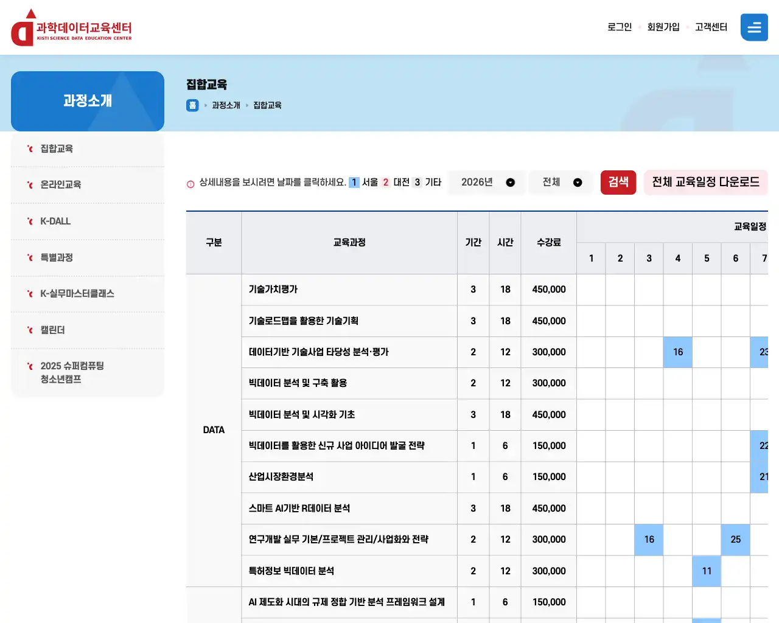This screenshot has height=623, width=779.
Task: Select 특별과정 in the sidebar menu
Action: click(88, 258)
